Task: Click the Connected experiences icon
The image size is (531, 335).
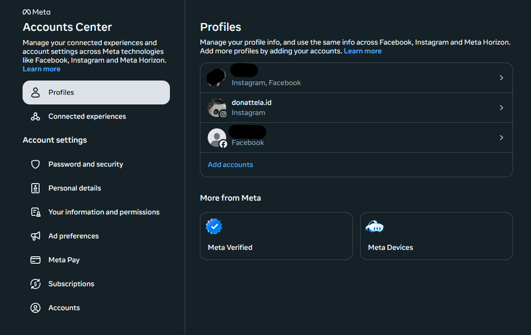Action: point(35,116)
